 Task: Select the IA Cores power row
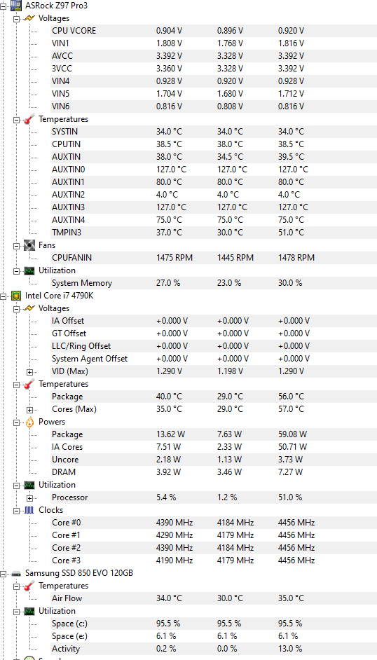[213, 447]
